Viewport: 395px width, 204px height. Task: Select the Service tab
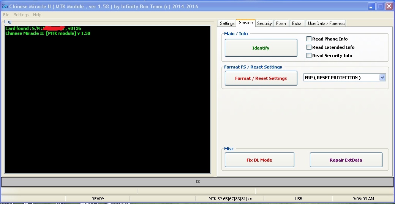(246, 23)
